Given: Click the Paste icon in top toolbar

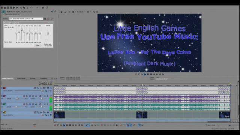Looking at the screenshot, I should click(x=27, y=7).
